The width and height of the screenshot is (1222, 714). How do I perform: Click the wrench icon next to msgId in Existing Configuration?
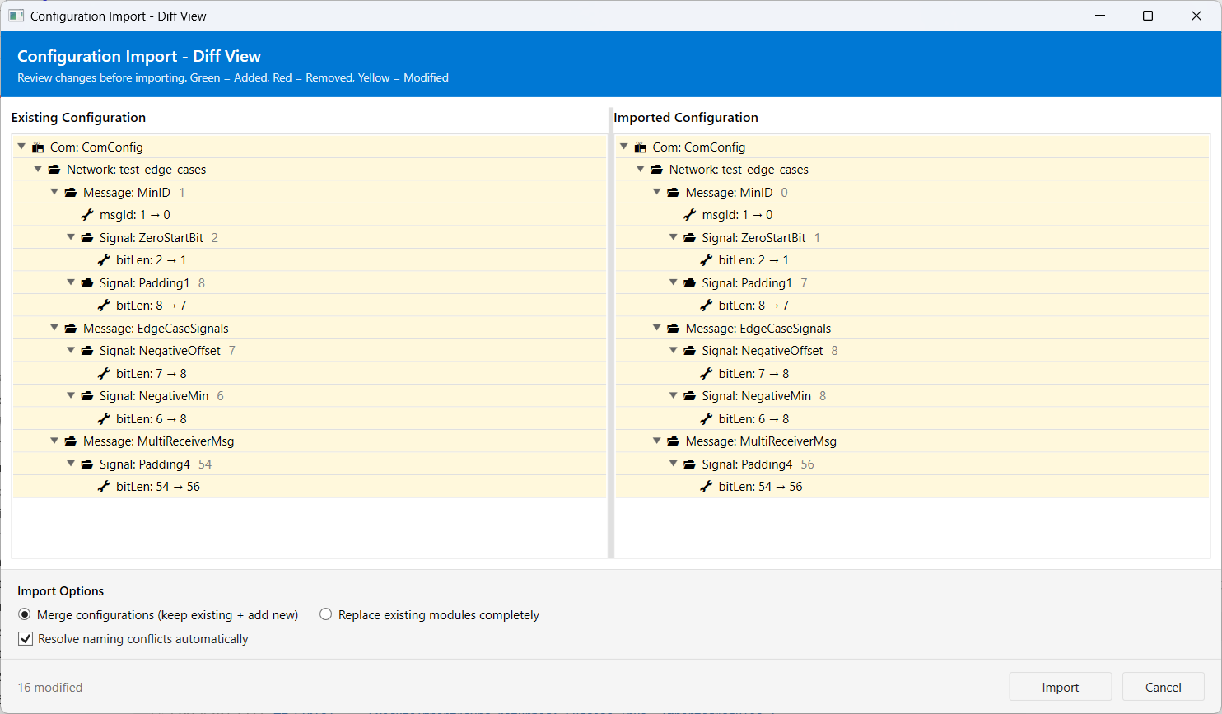[87, 215]
